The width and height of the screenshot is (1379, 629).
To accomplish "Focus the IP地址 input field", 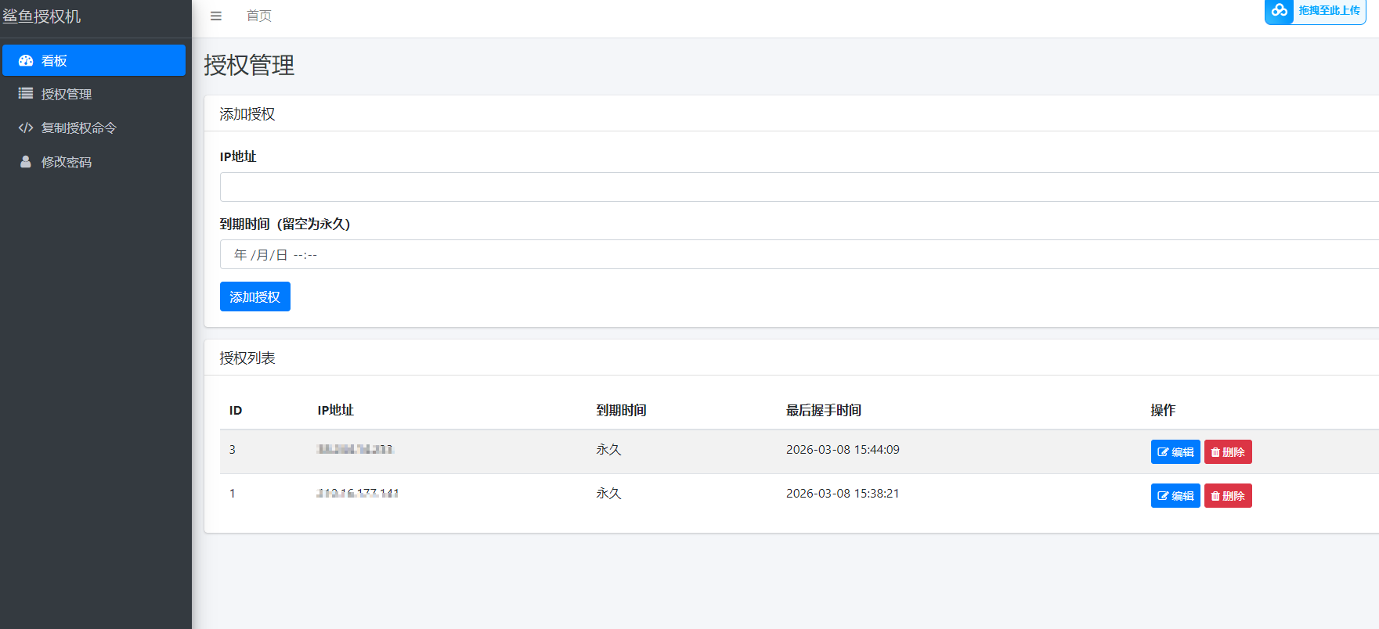I will 799,187.
